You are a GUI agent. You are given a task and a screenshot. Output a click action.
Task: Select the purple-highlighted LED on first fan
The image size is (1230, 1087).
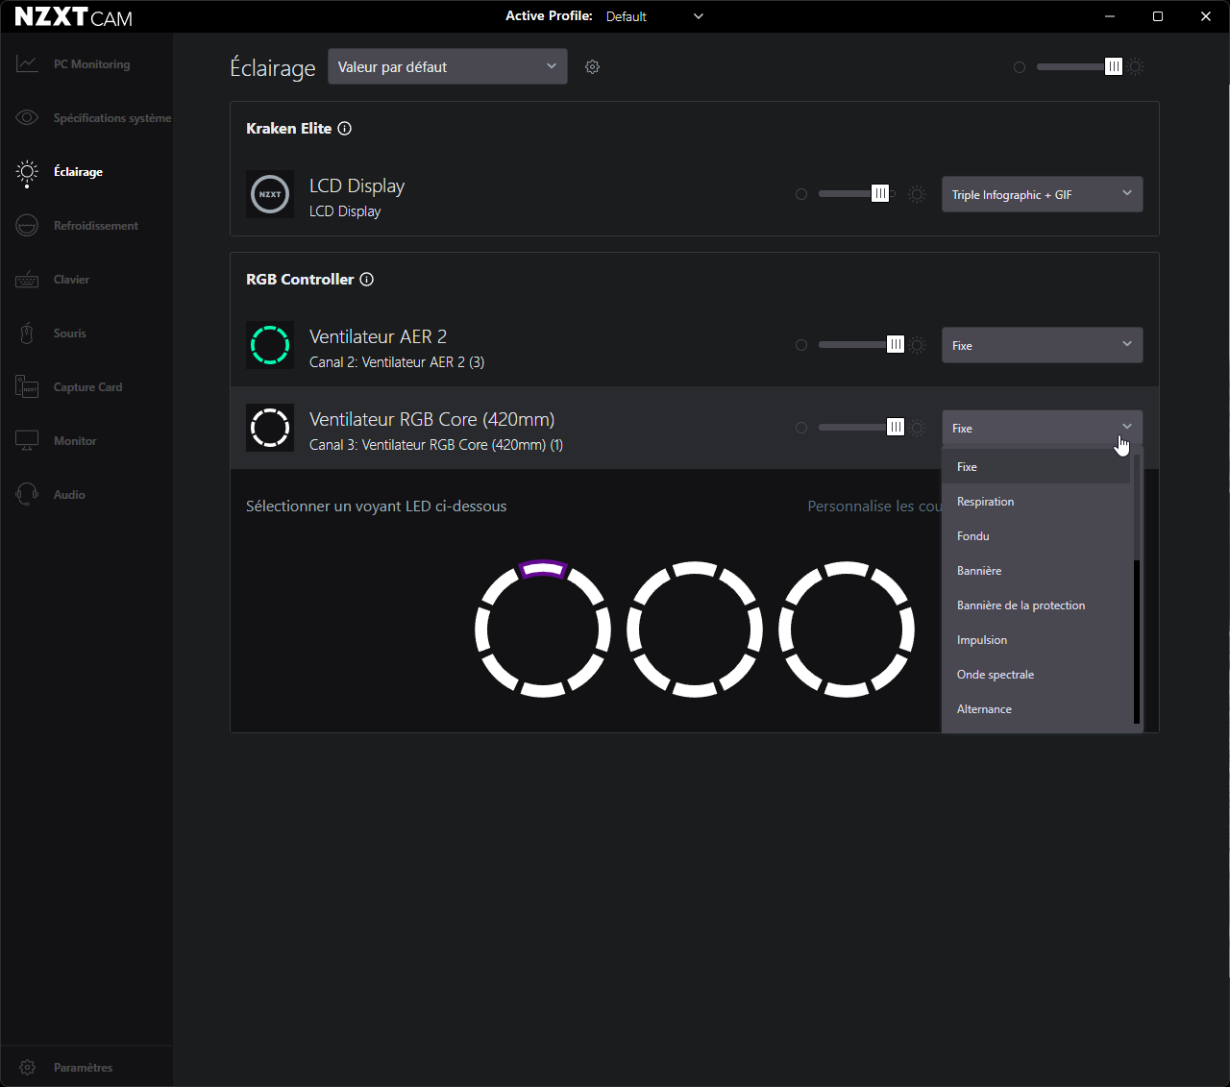(543, 569)
